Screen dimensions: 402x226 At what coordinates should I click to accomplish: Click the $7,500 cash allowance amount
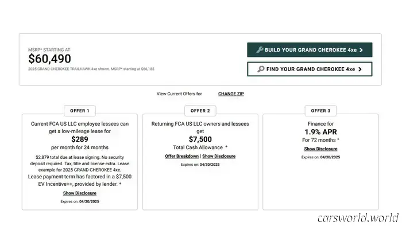point(200,139)
